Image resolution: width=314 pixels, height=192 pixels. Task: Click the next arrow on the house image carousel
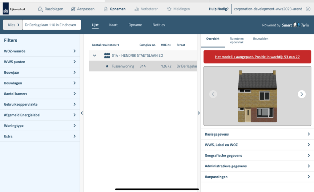[x=301, y=94]
